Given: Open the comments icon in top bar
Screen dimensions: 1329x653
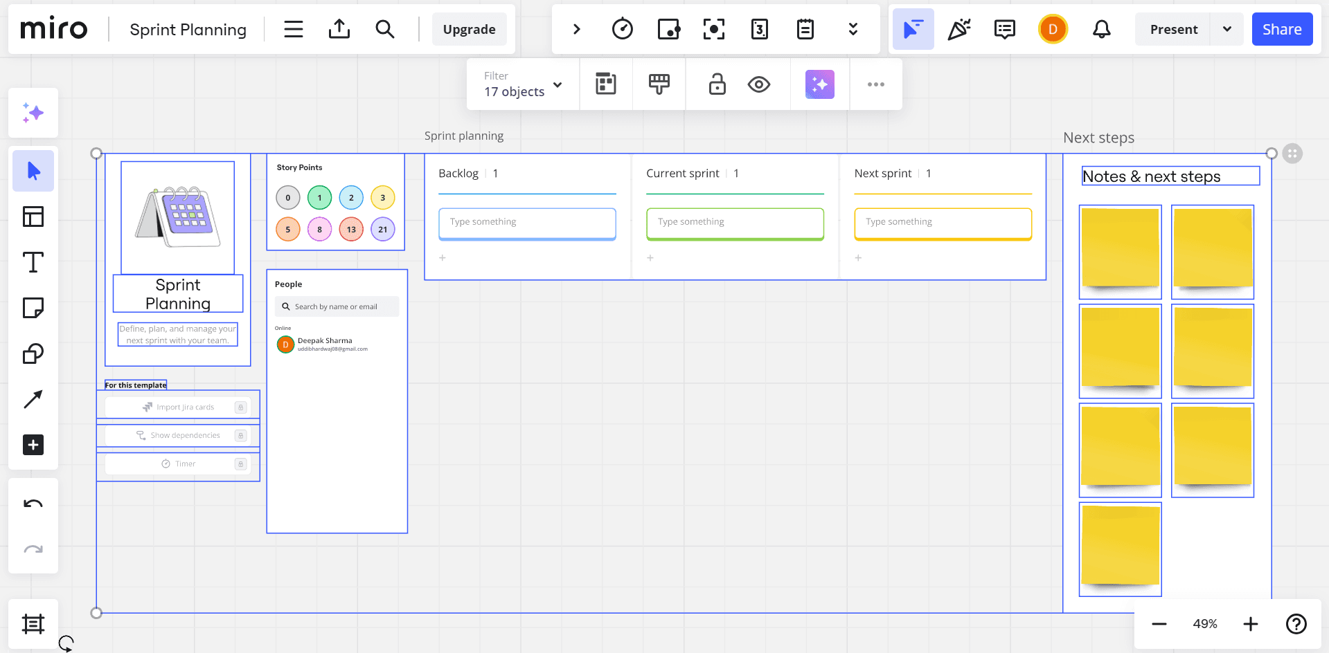Looking at the screenshot, I should pos(1004,29).
